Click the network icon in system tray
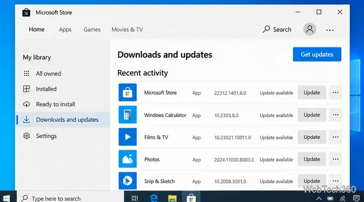 coord(343,198)
